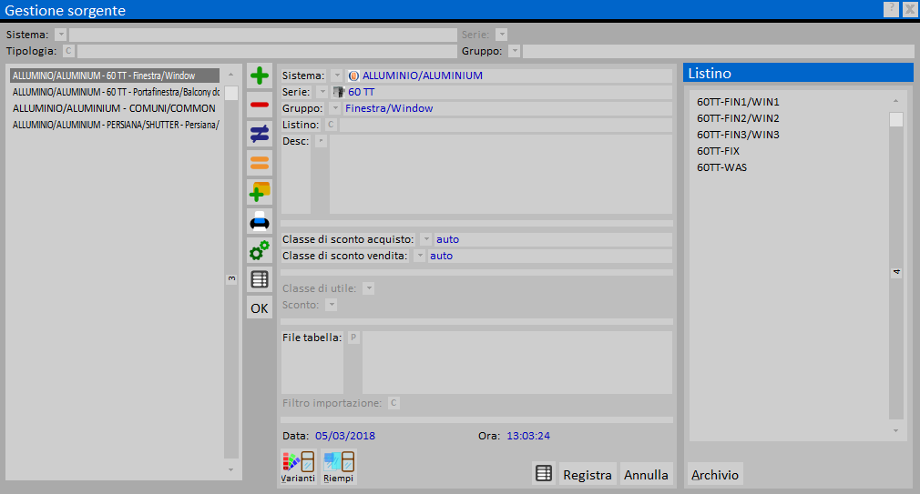
Task: Click the Annulla button
Action: 646,474
